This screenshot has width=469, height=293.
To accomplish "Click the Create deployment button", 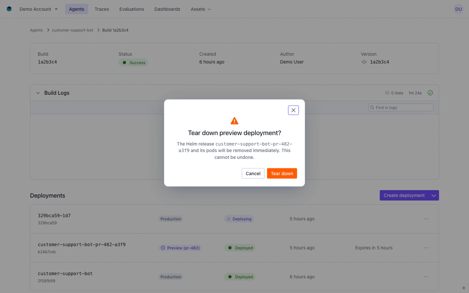I will 404,195.
